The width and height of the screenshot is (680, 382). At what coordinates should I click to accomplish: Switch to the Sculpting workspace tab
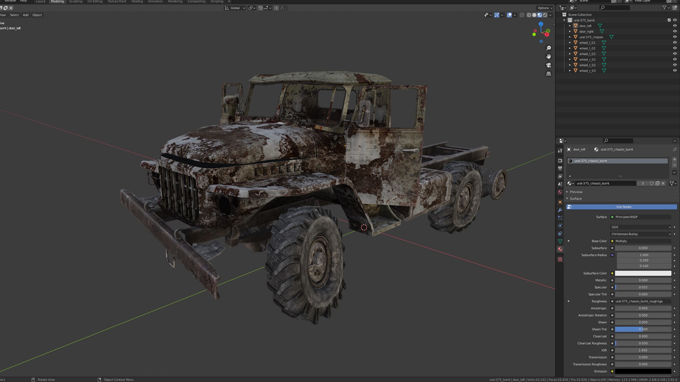pyautogui.click(x=75, y=1)
